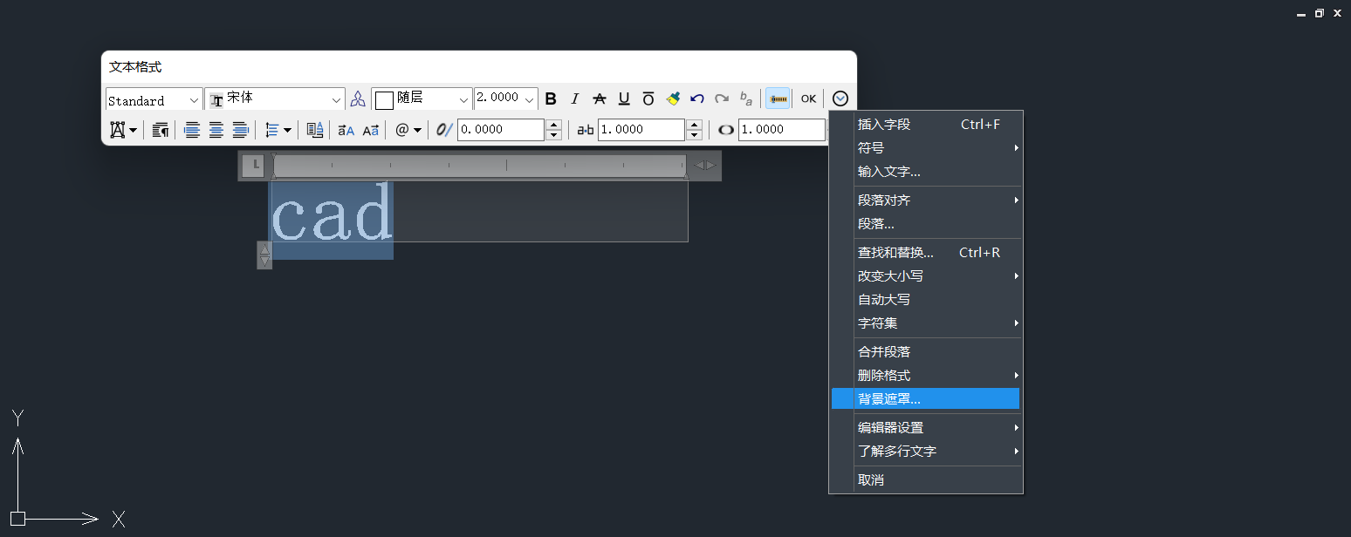The height and width of the screenshot is (537, 1351).
Task: Open the @ symbol dropdown
Action: tap(408, 130)
